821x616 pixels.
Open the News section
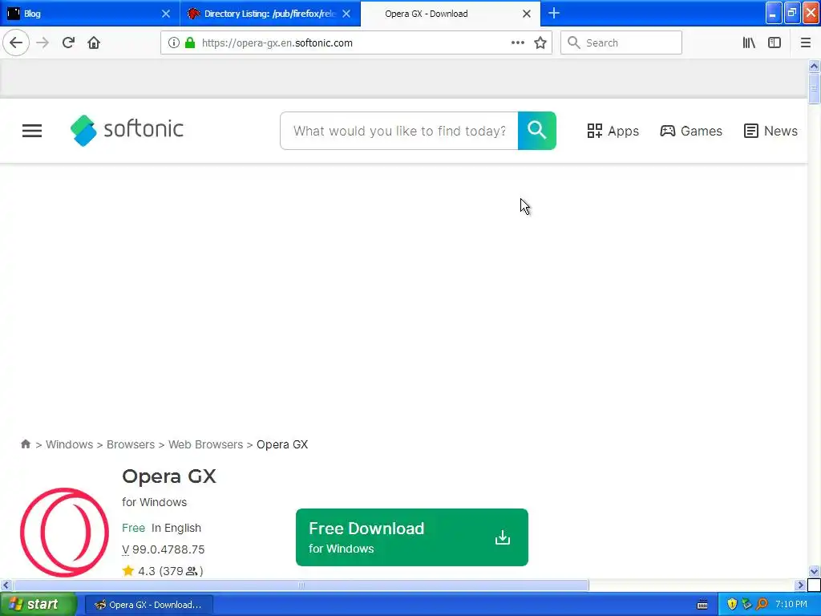click(770, 131)
